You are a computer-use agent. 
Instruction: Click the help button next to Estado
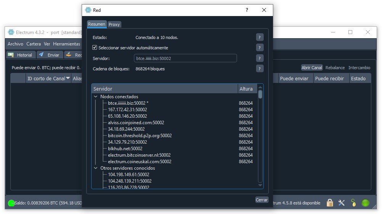pyautogui.click(x=260, y=37)
